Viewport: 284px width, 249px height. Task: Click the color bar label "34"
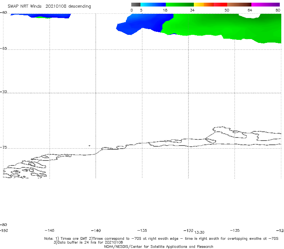(192, 10)
